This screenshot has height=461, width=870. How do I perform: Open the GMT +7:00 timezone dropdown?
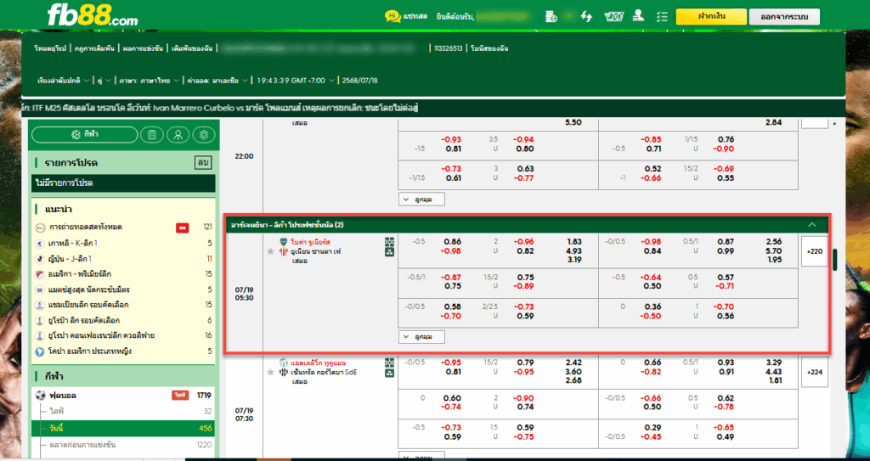tap(295, 81)
